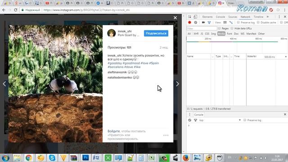Open innok_shi profile avatar
288x162 pixels.
tap(111, 33)
